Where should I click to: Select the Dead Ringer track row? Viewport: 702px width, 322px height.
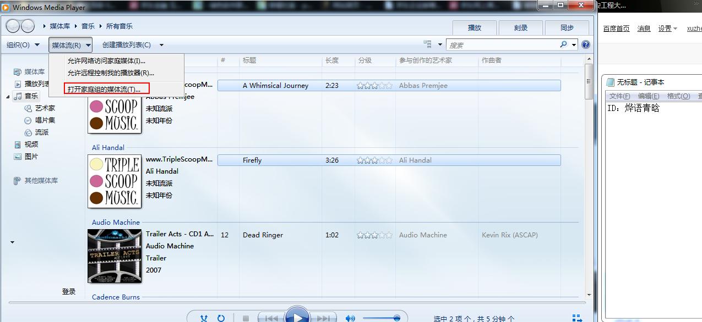click(389, 235)
